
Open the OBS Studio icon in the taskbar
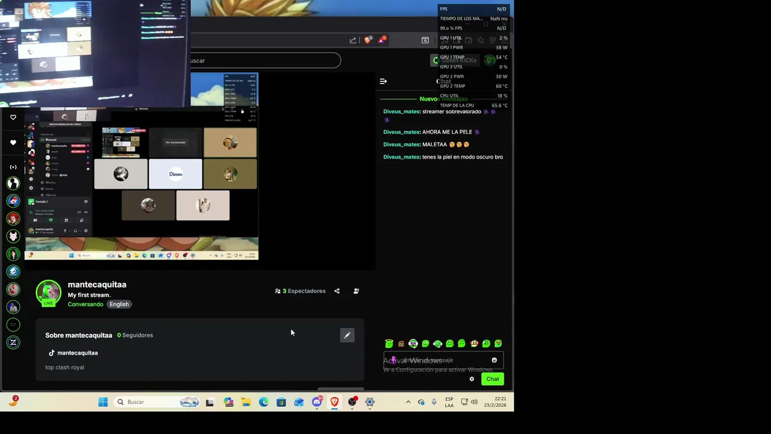point(352,402)
